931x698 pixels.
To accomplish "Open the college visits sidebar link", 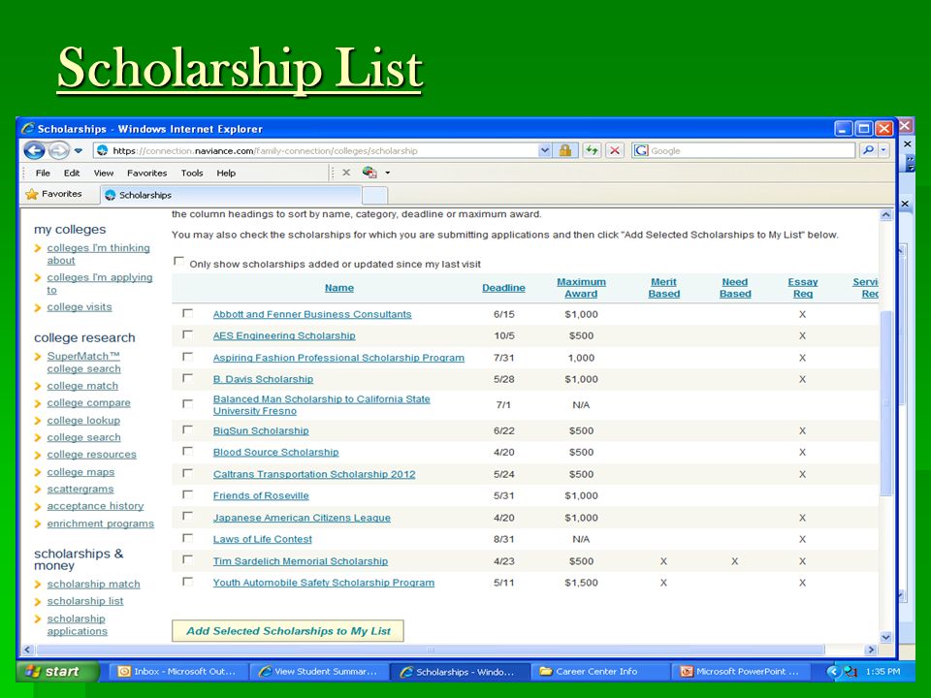I will pyautogui.click(x=79, y=307).
